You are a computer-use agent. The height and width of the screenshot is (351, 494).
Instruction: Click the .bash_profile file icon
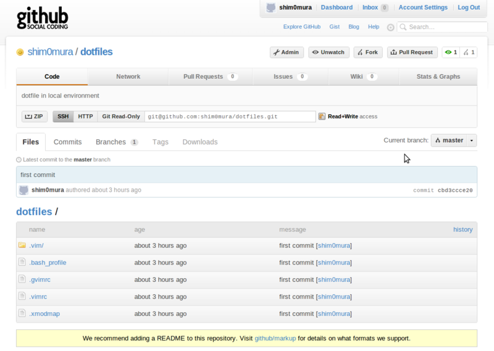coord(22,262)
